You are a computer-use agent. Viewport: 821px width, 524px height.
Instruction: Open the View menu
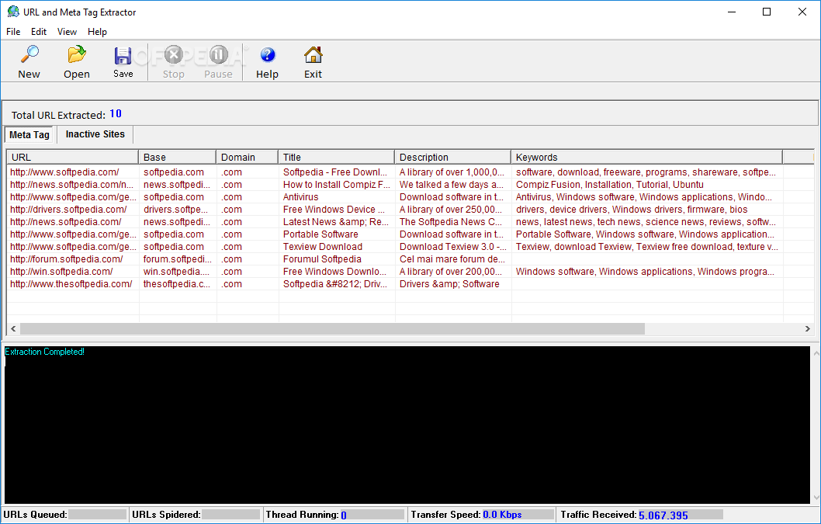tap(67, 31)
